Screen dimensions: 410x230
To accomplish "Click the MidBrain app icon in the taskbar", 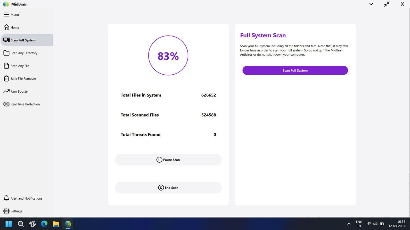I will coord(68,224).
